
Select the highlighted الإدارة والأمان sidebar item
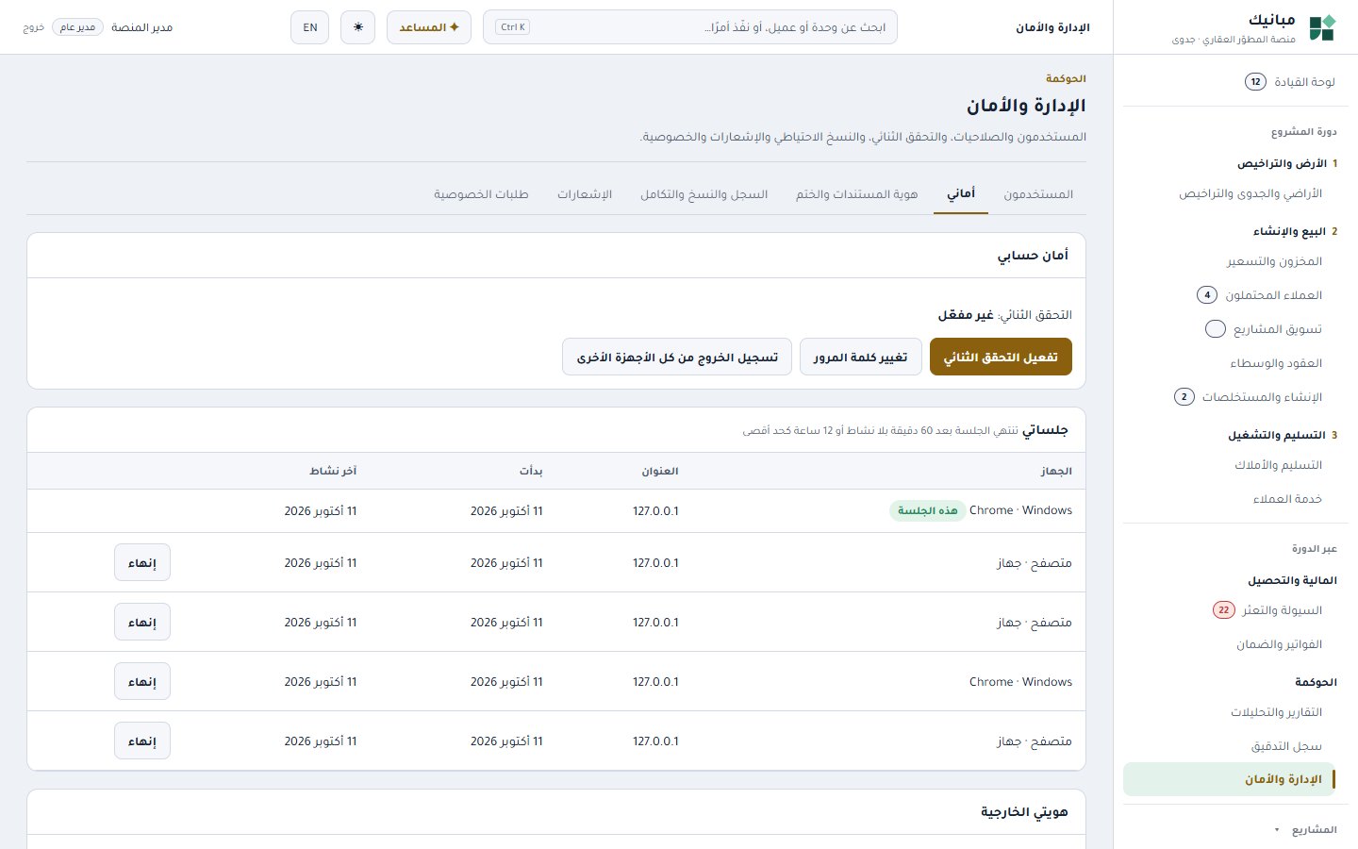[1229, 779]
